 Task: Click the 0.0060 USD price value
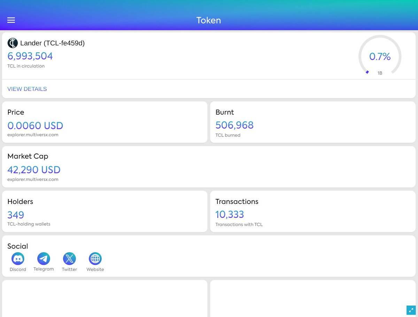35,126
